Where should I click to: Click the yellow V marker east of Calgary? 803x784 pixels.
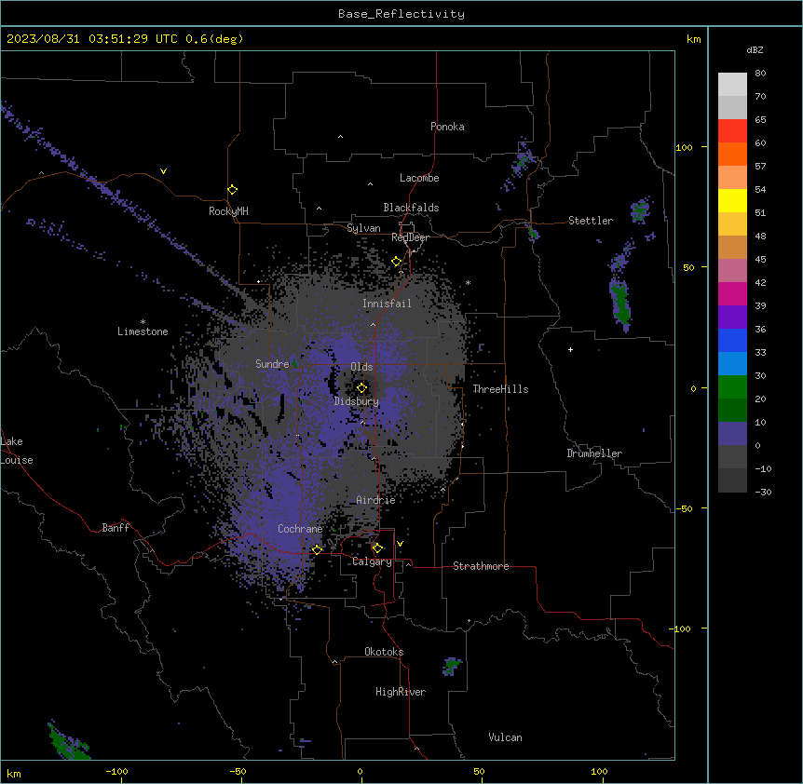(400, 544)
